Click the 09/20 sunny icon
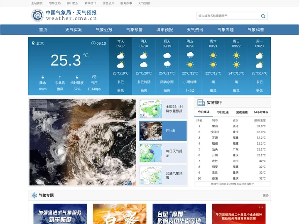 pos(190,65)
